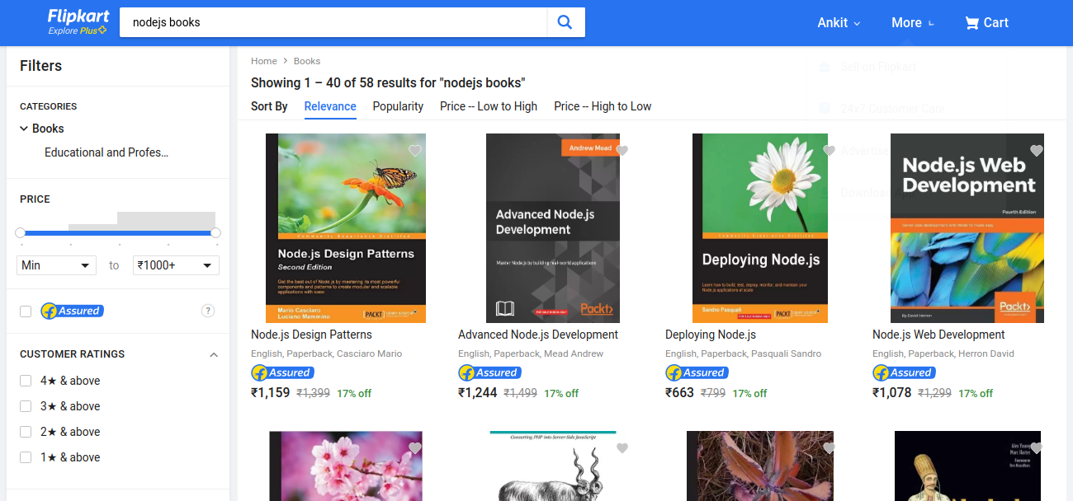The height and width of the screenshot is (501, 1073).
Task: Collapse the Books category chevron
Action: [24, 129]
